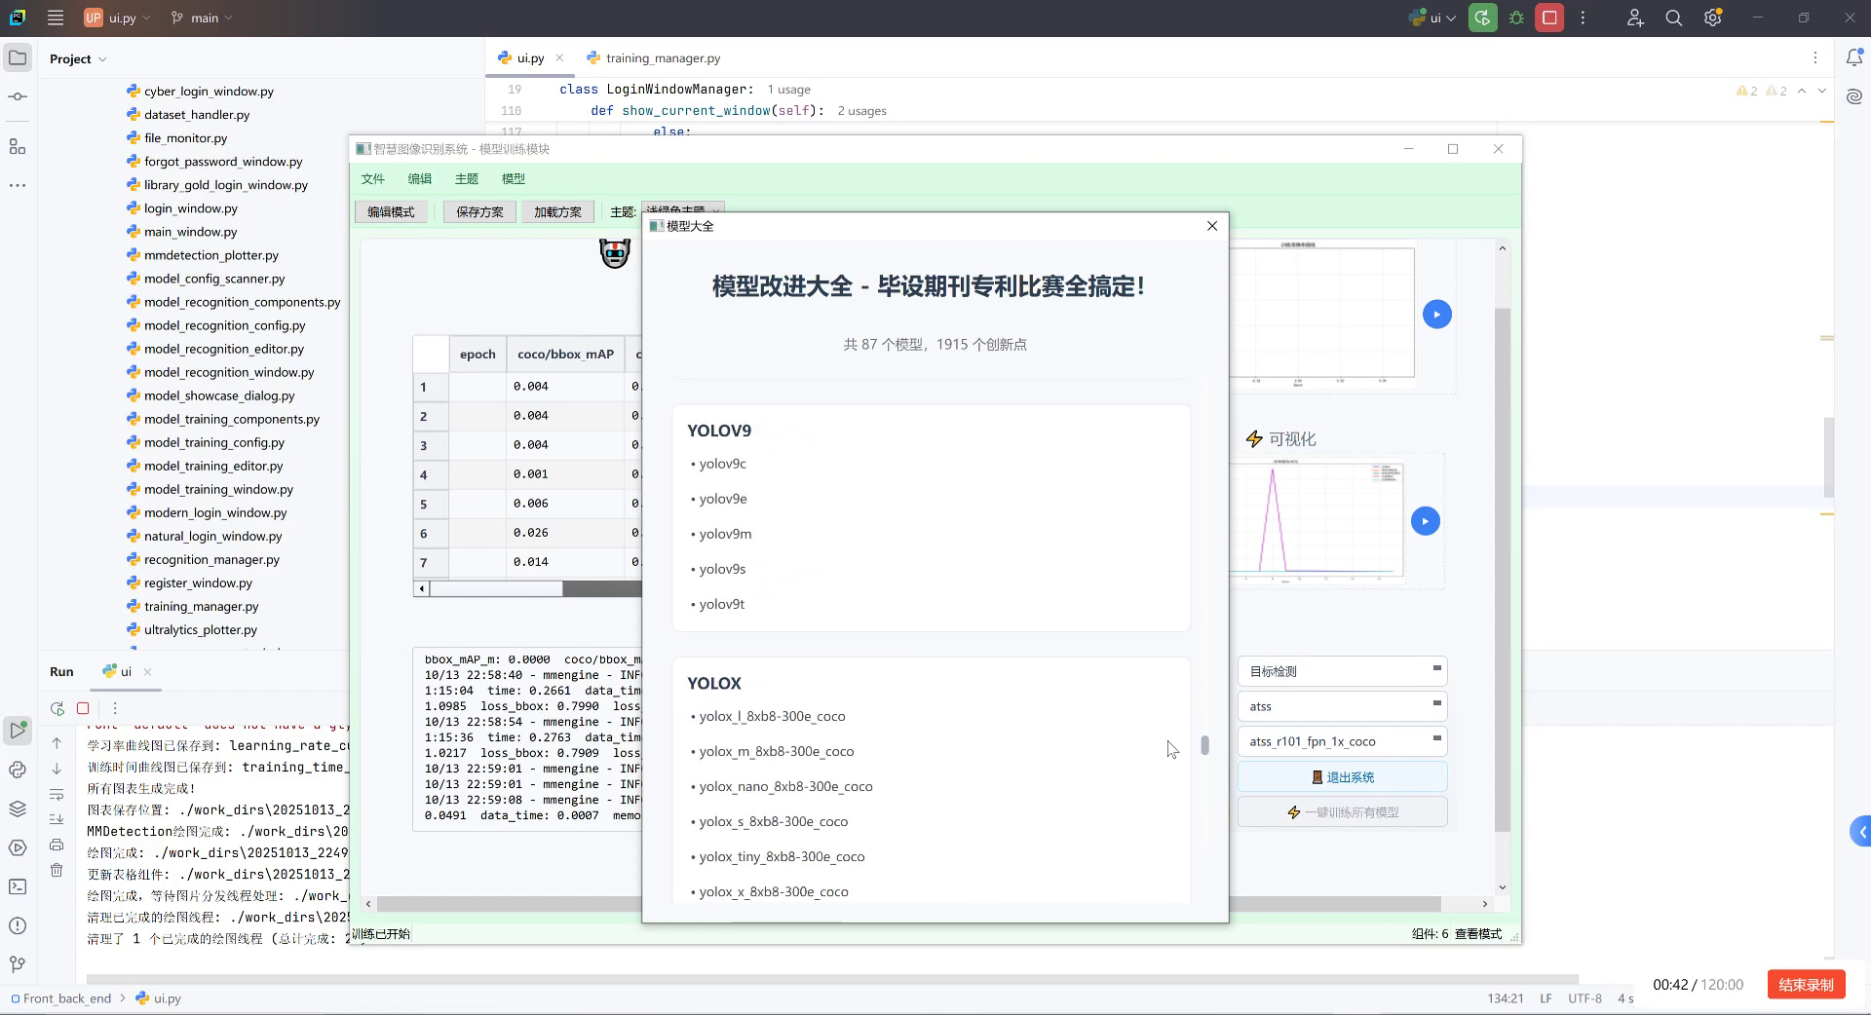Open the 主题 menu in training window
This screenshot has width=1871, height=1015.
(467, 178)
